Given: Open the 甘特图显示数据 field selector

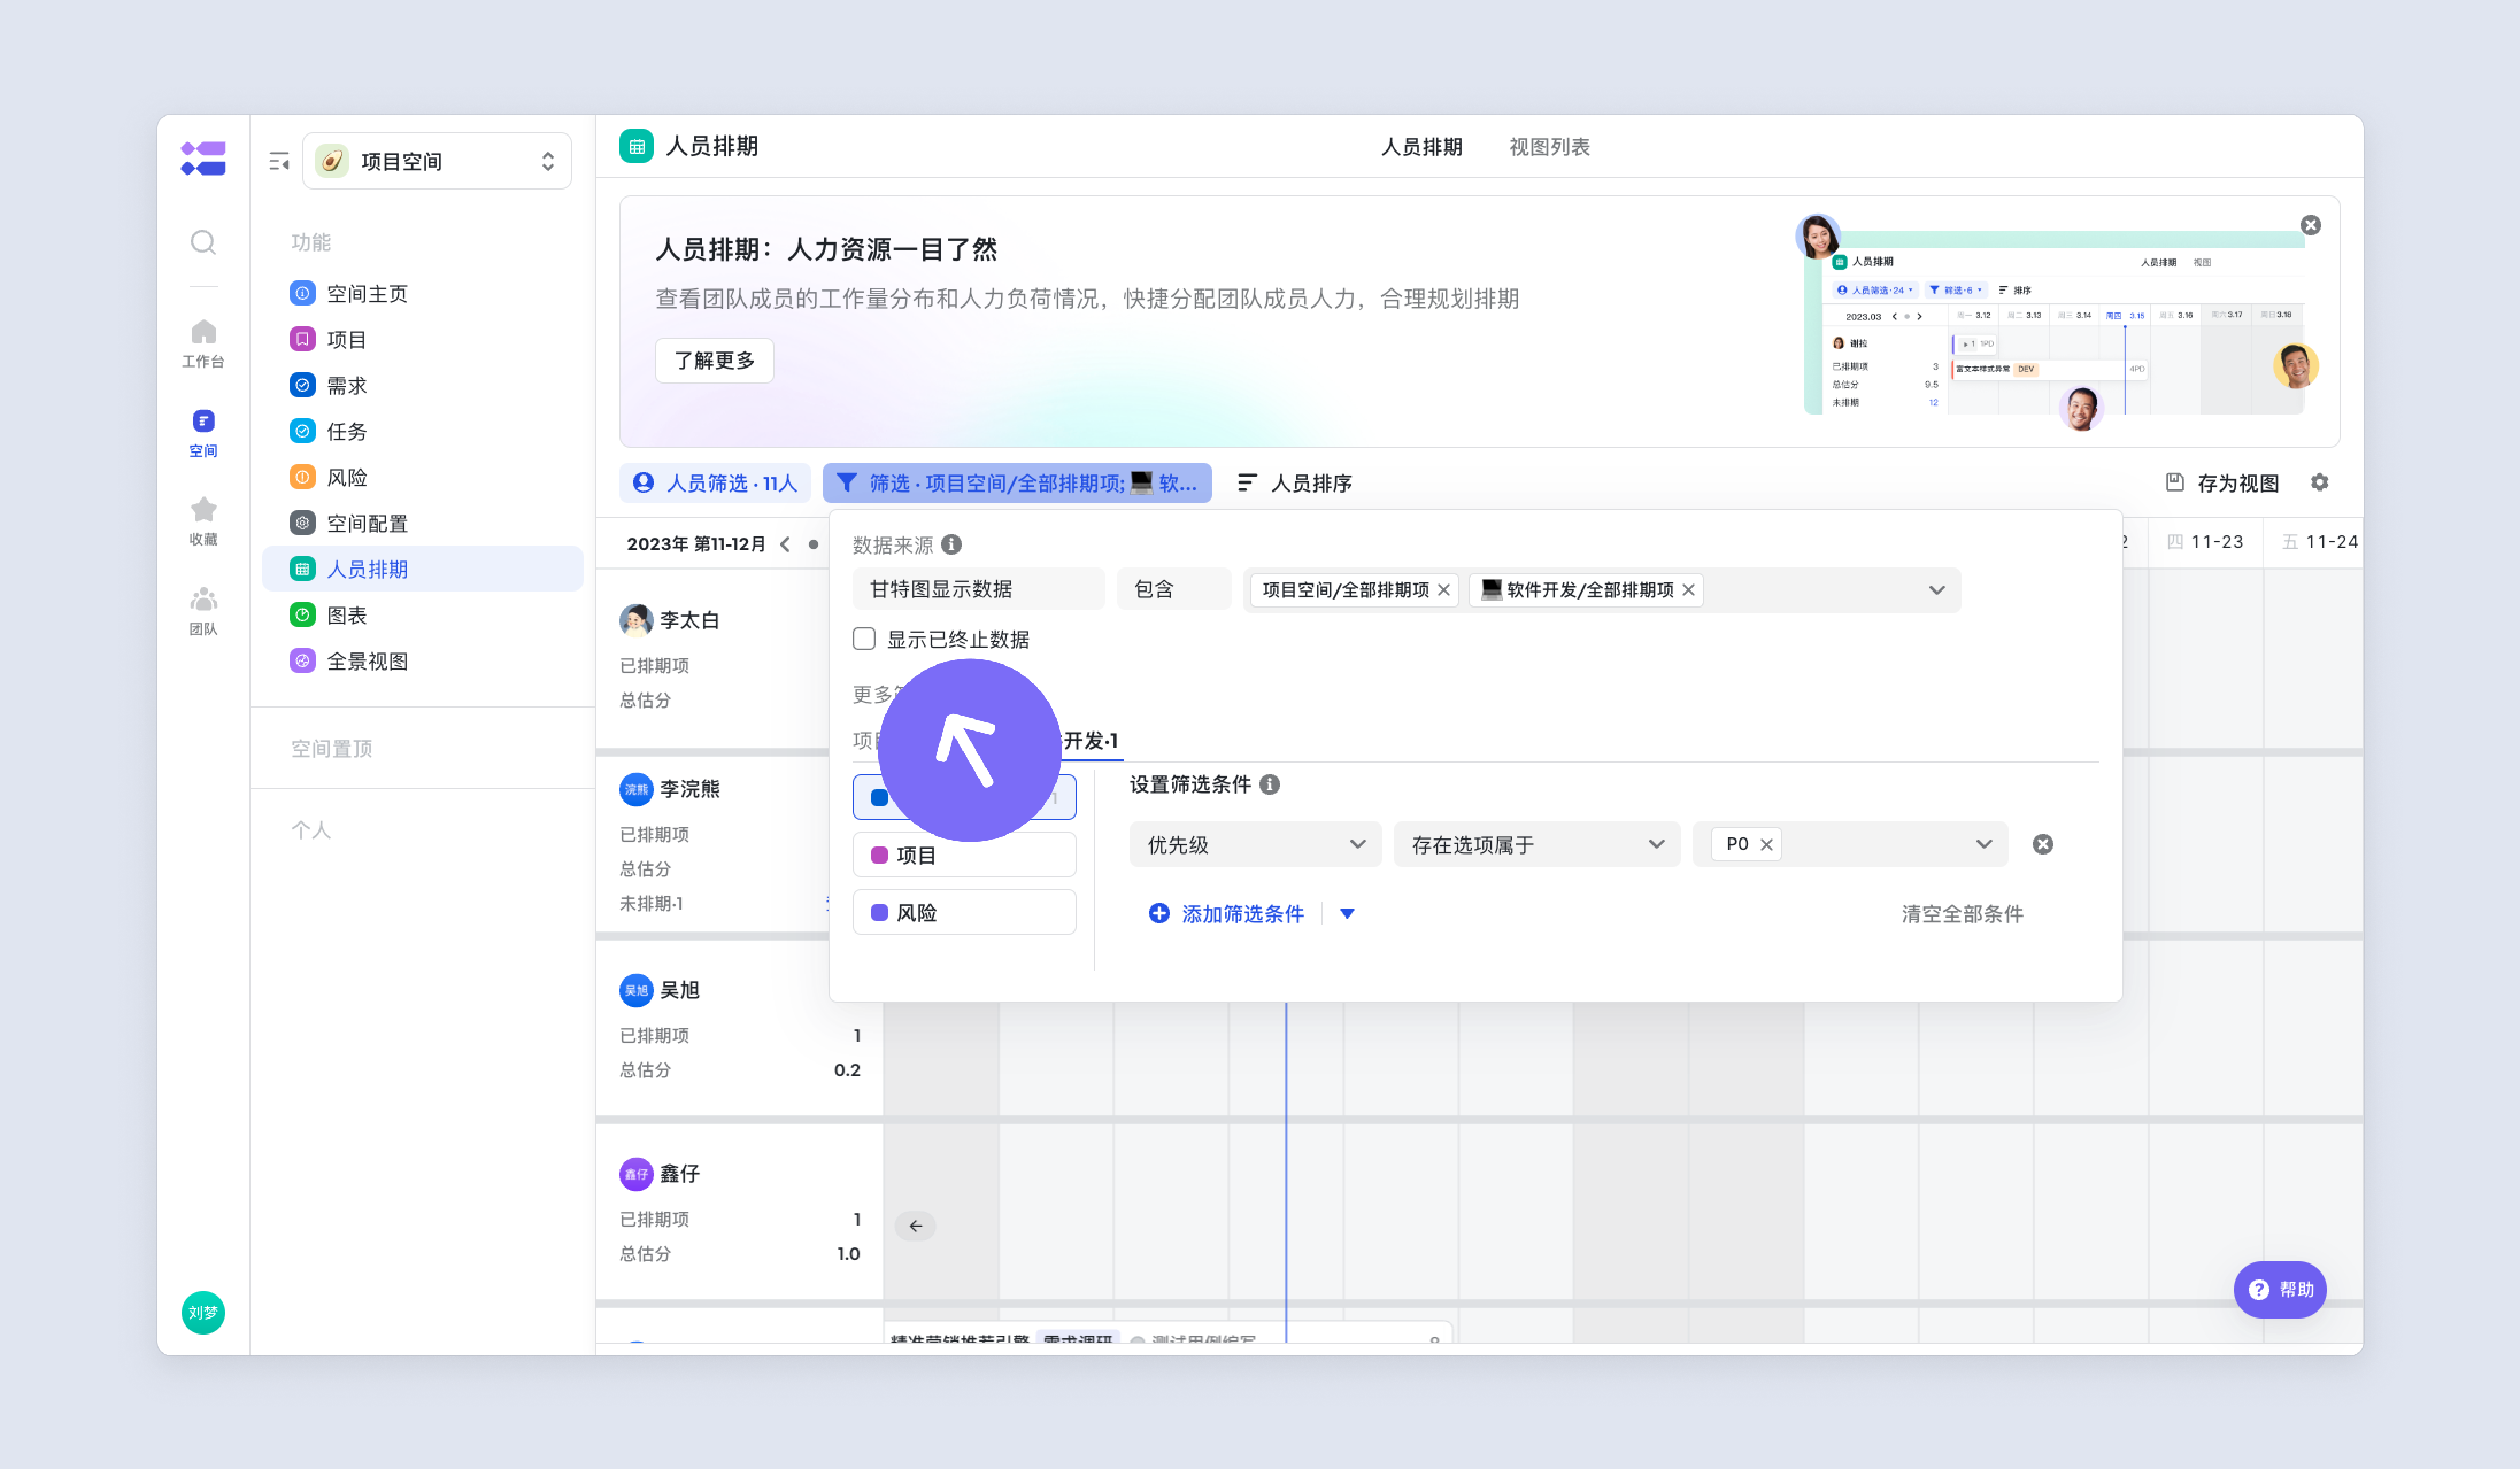Looking at the screenshot, I should (x=979, y=590).
